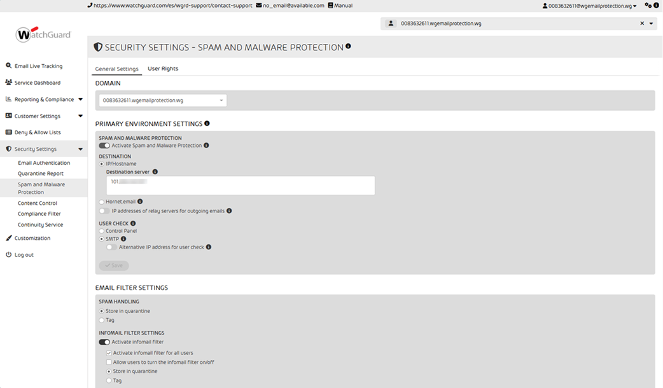Enable the Tag option under Spam Handling
The width and height of the screenshot is (663, 388).
(x=102, y=320)
